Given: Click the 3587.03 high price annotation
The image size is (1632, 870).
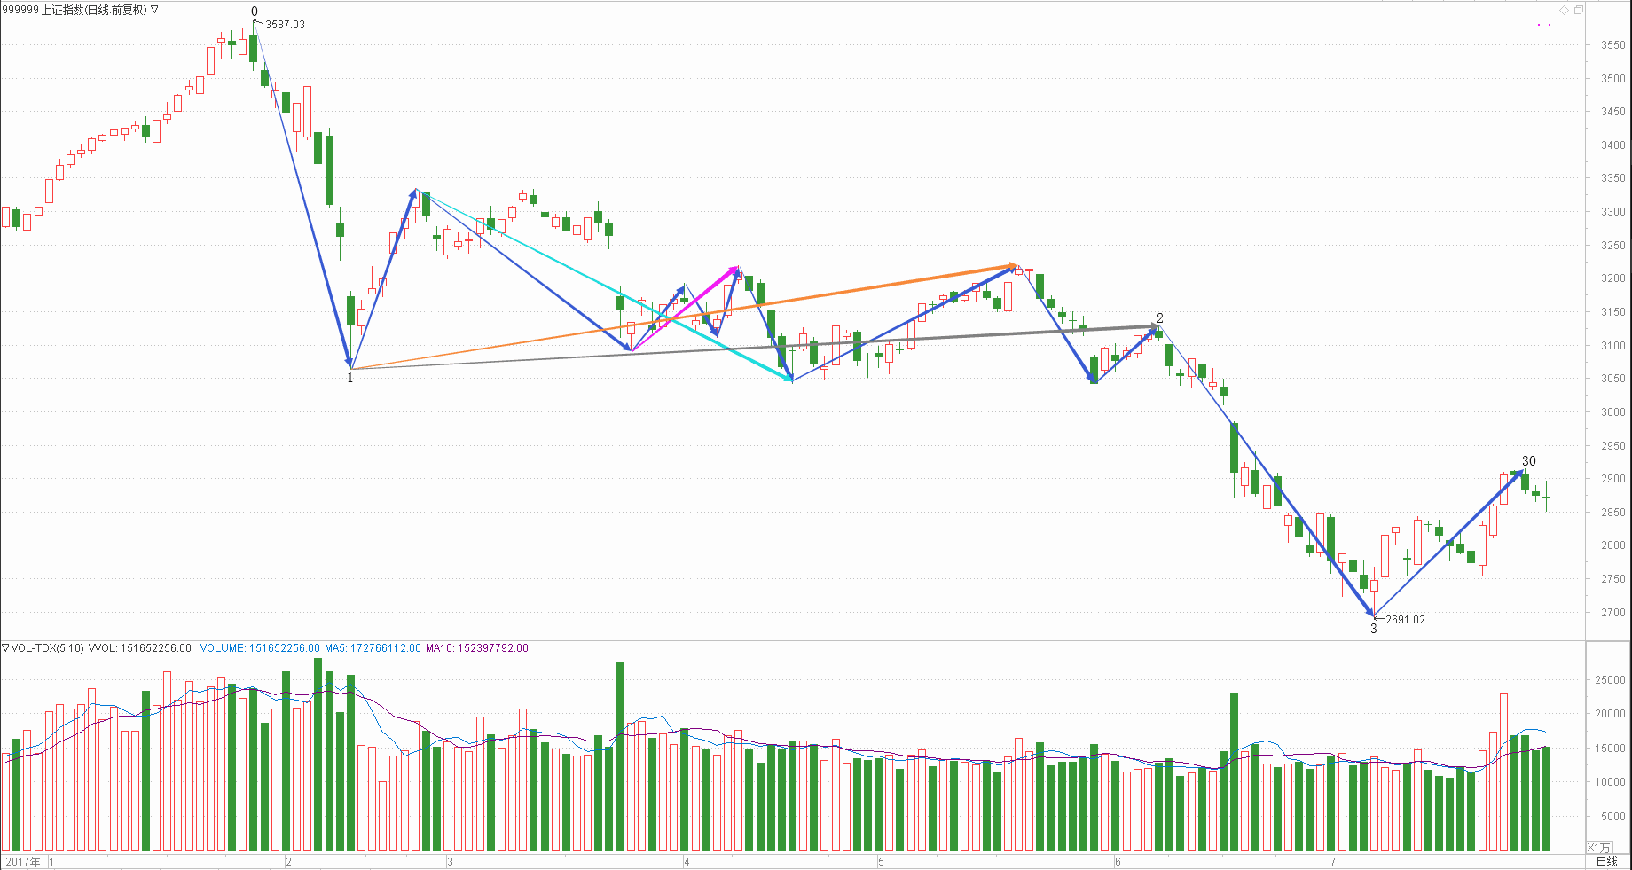Looking at the screenshot, I should click(x=285, y=25).
